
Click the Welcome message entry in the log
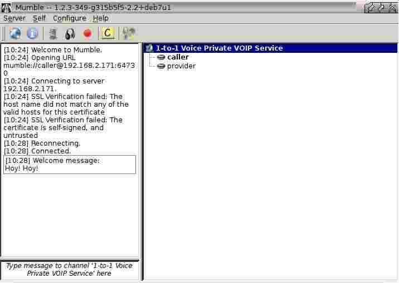[x=69, y=165]
